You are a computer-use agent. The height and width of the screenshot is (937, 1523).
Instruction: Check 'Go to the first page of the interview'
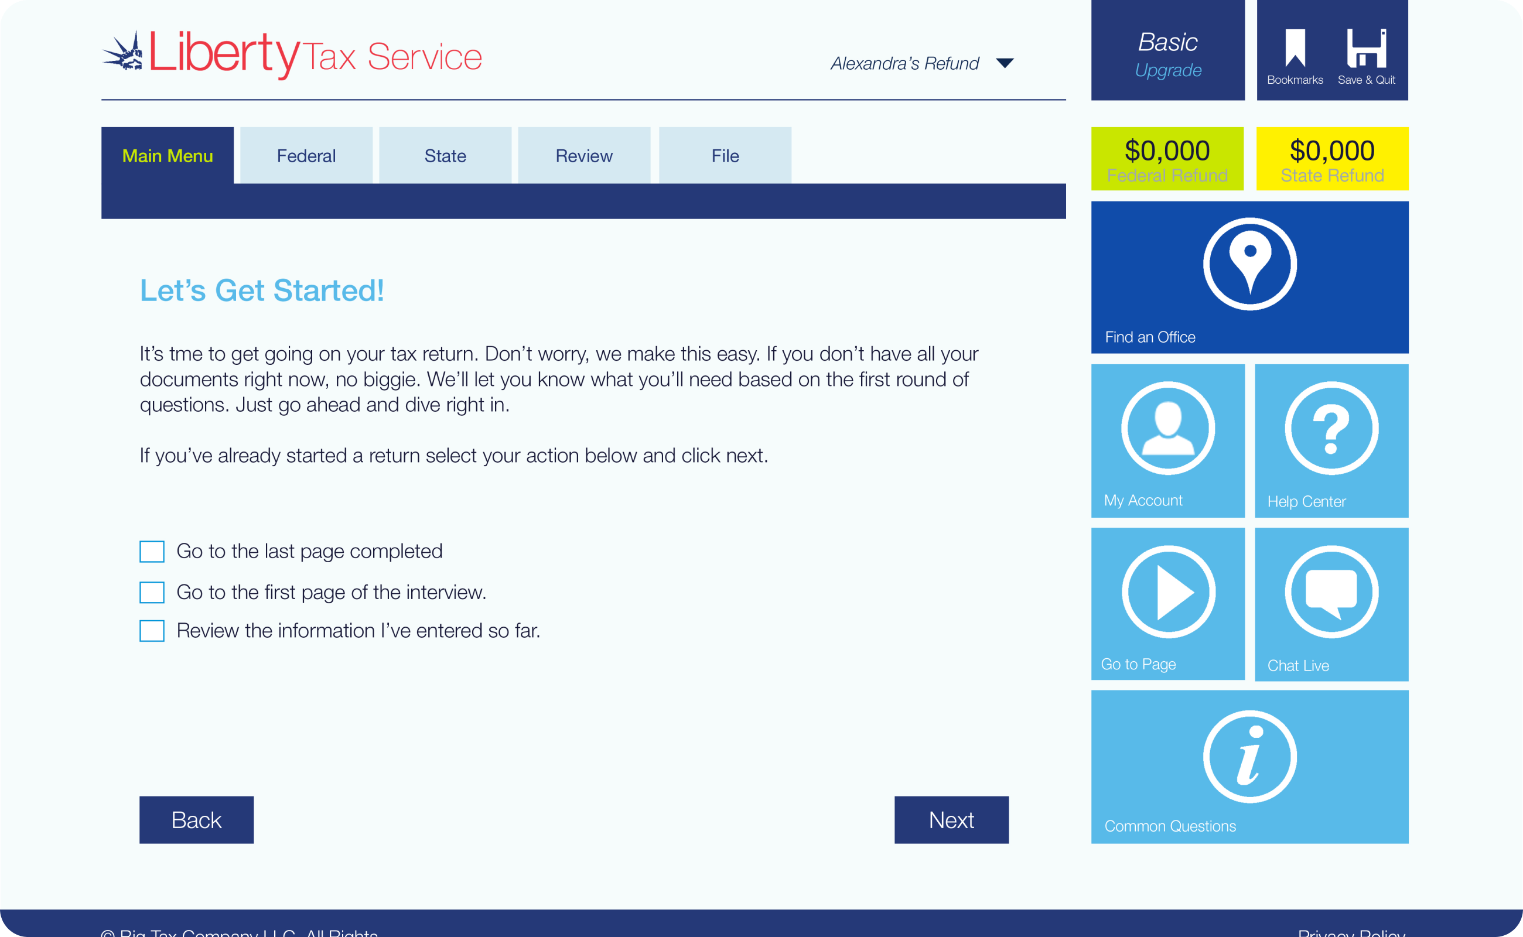(x=152, y=593)
